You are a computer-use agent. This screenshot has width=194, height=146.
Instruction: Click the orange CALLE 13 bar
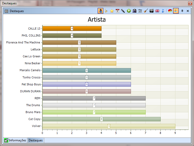pyautogui.click(x=72, y=29)
